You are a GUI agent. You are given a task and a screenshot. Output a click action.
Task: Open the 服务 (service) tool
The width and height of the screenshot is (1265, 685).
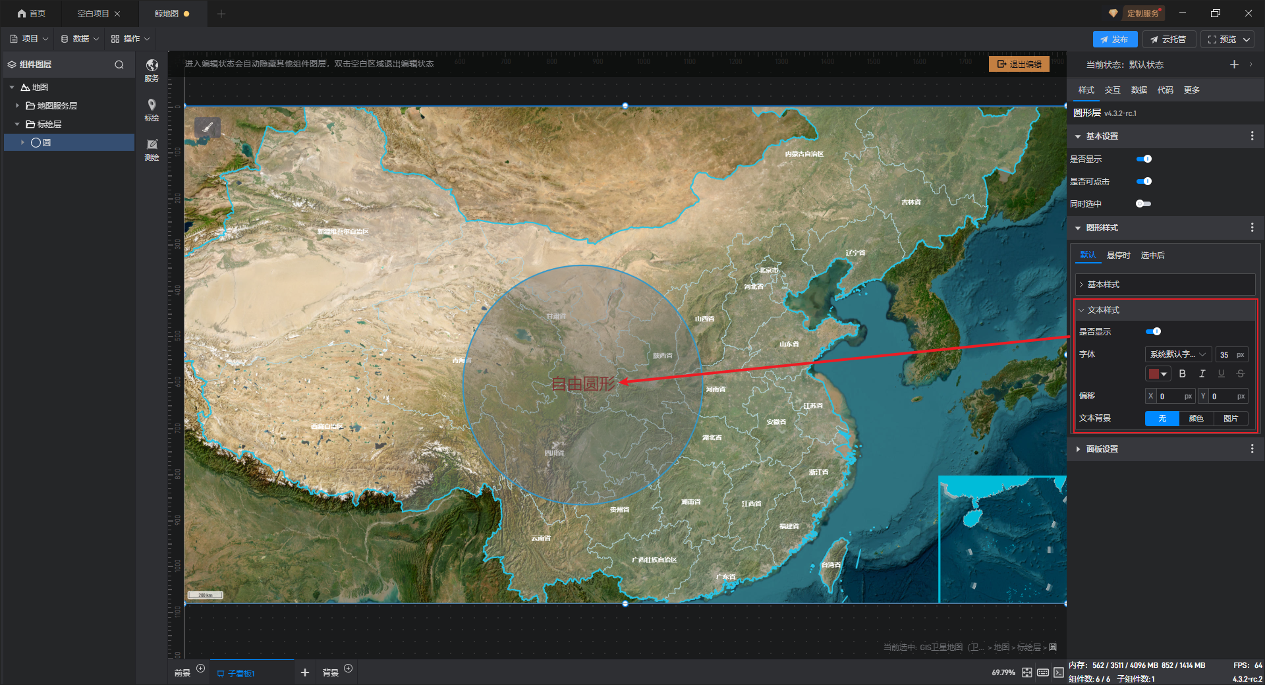(152, 70)
